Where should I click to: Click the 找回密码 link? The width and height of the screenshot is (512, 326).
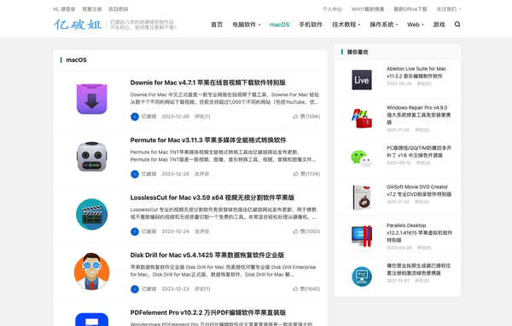119,9
